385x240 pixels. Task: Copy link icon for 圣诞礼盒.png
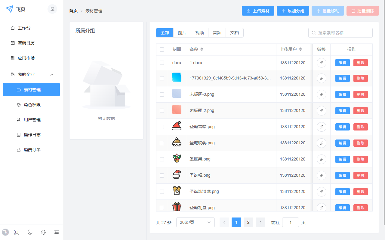[321, 208]
